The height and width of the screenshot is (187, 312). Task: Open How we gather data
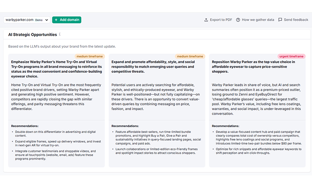(255, 20)
